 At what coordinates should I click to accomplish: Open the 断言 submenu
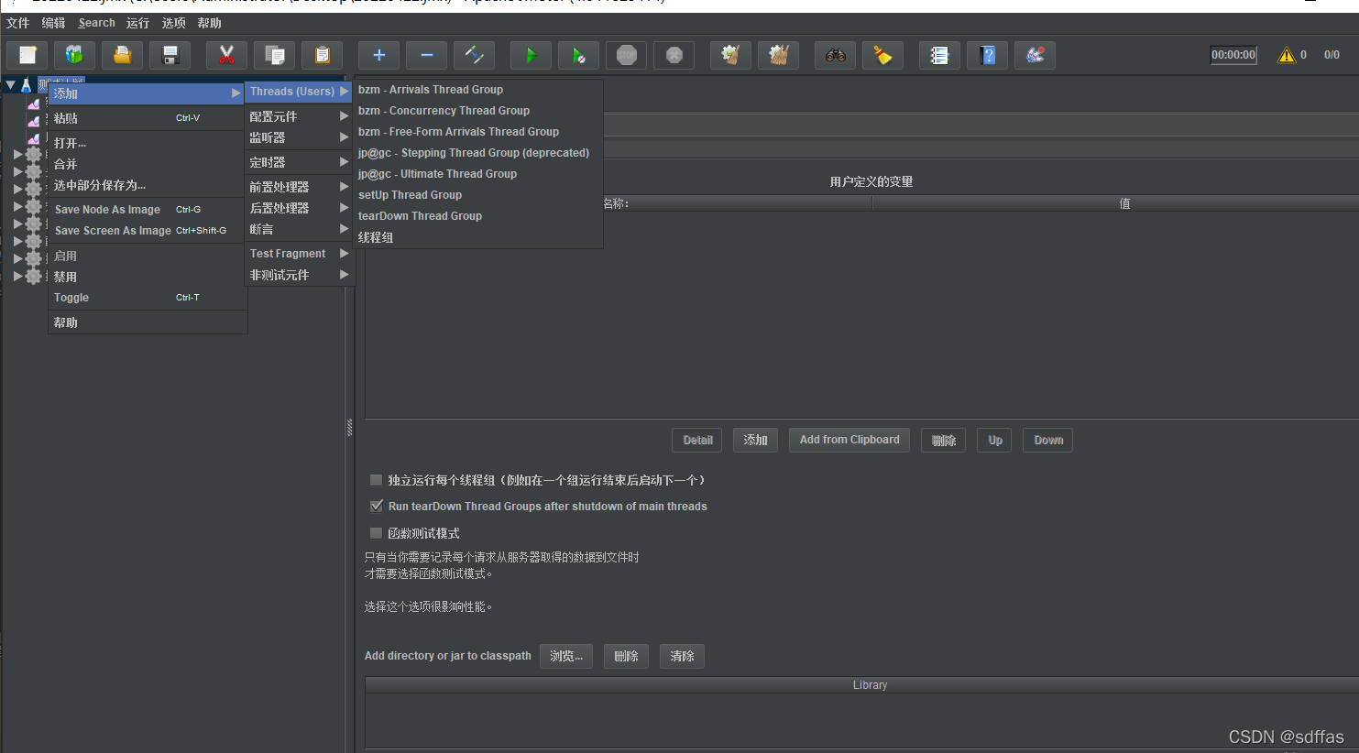click(299, 229)
